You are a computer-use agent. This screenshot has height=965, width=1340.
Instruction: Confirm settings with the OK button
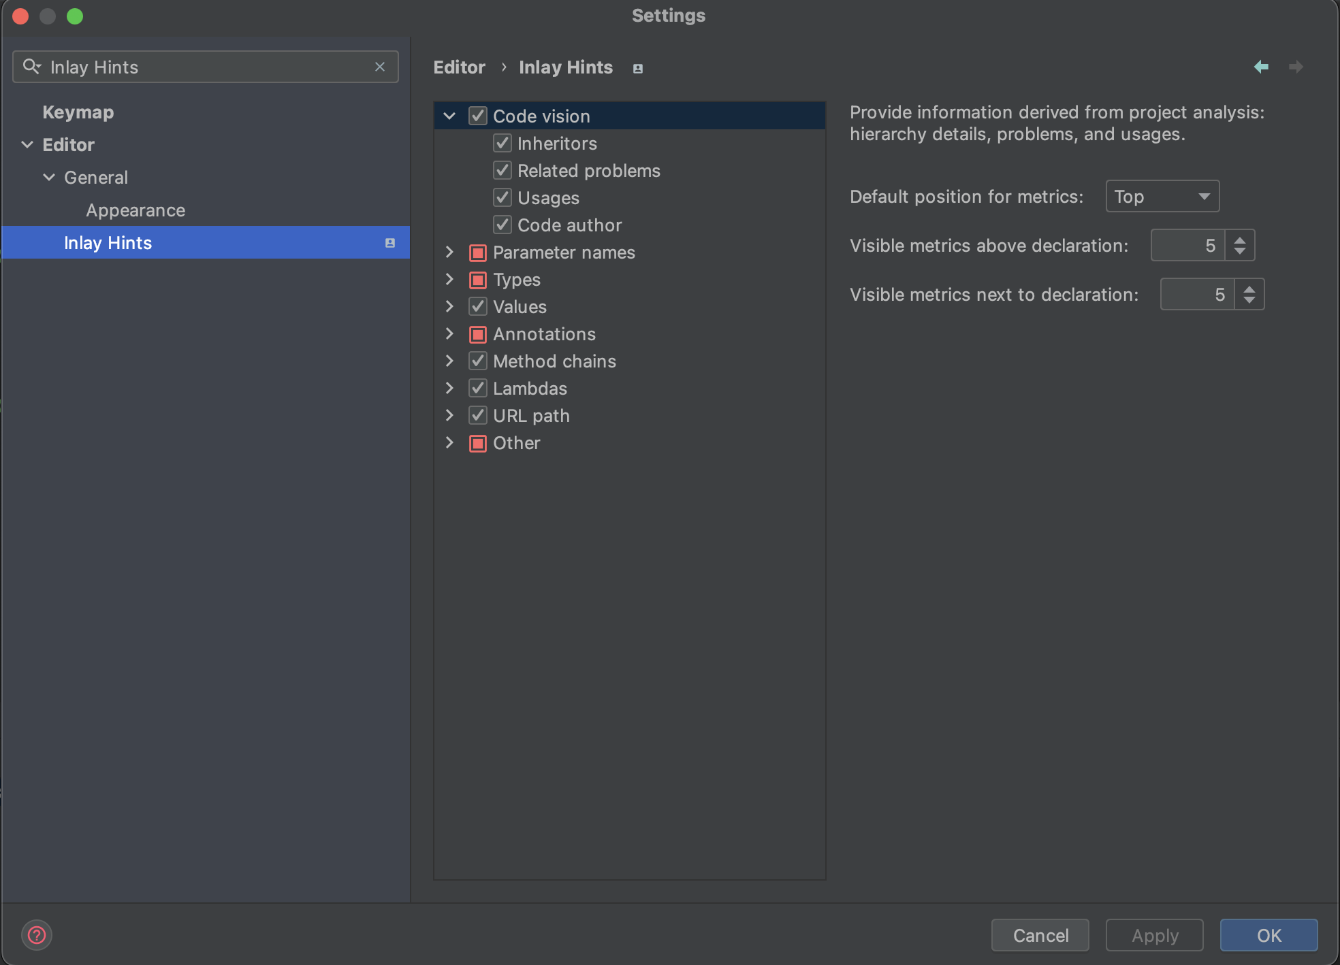(1269, 935)
